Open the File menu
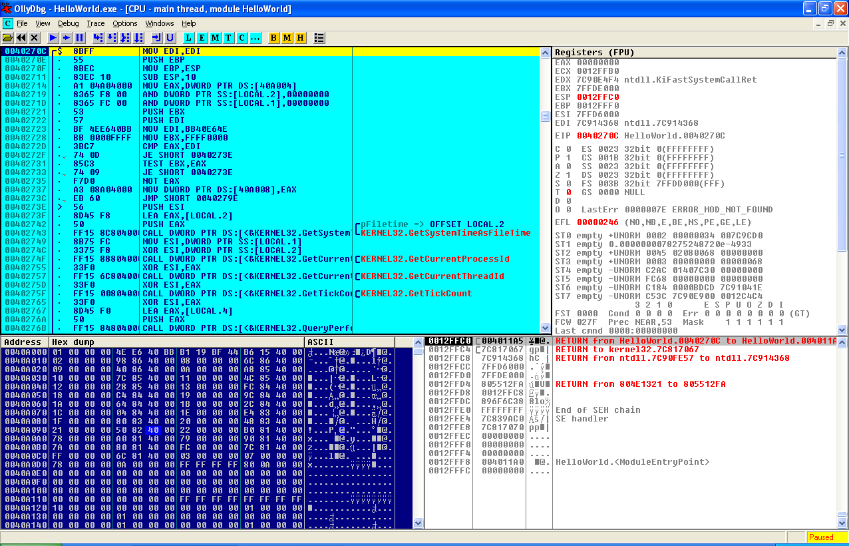 23,23
